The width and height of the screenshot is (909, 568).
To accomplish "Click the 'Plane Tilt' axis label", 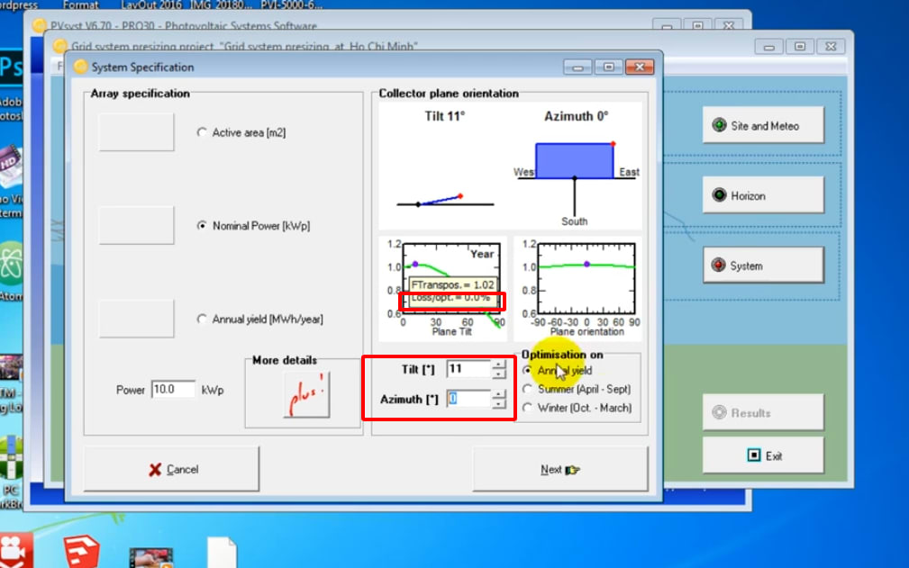I will coord(451,332).
